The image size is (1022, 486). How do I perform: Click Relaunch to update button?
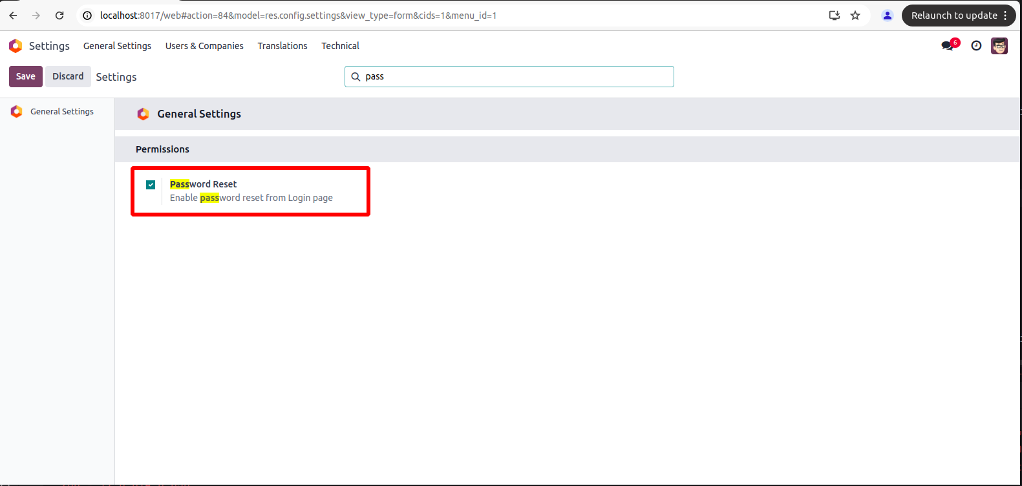pyautogui.click(x=954, y=16)
